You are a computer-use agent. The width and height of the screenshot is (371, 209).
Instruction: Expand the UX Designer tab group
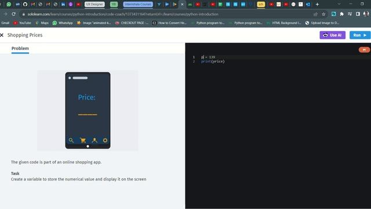pos(94,4)
